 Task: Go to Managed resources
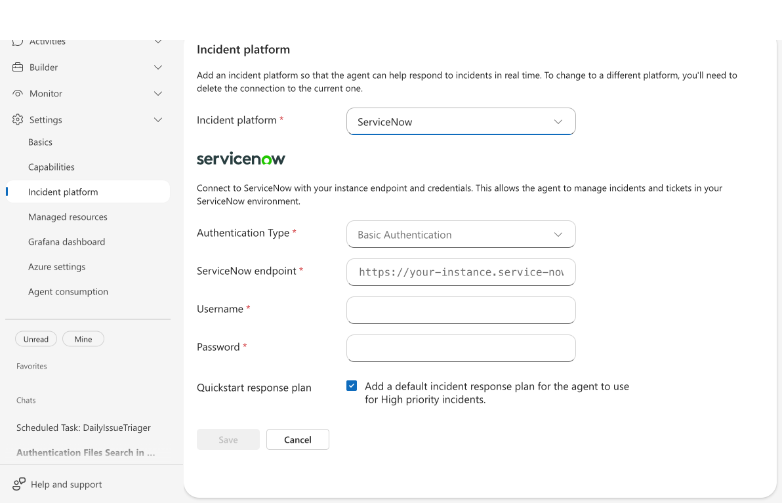click(x=68, y=217)
